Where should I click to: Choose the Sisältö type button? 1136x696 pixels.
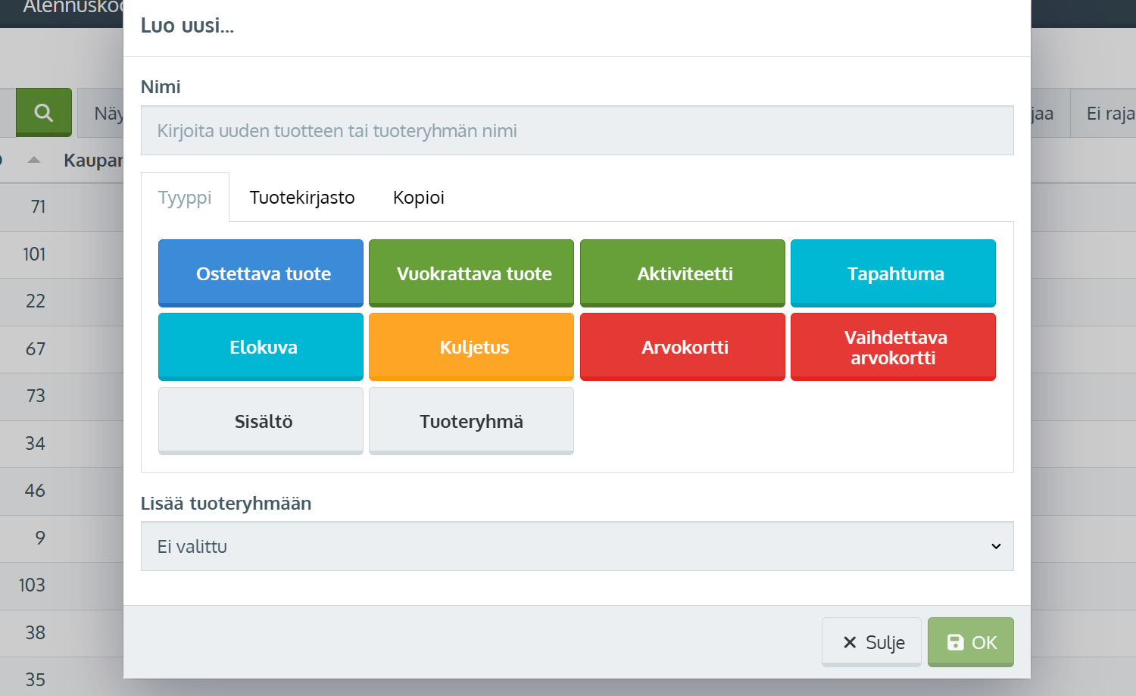(x=261, y=421)
